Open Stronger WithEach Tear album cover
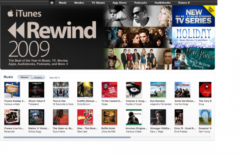The image size is (246, 154). 158,117
